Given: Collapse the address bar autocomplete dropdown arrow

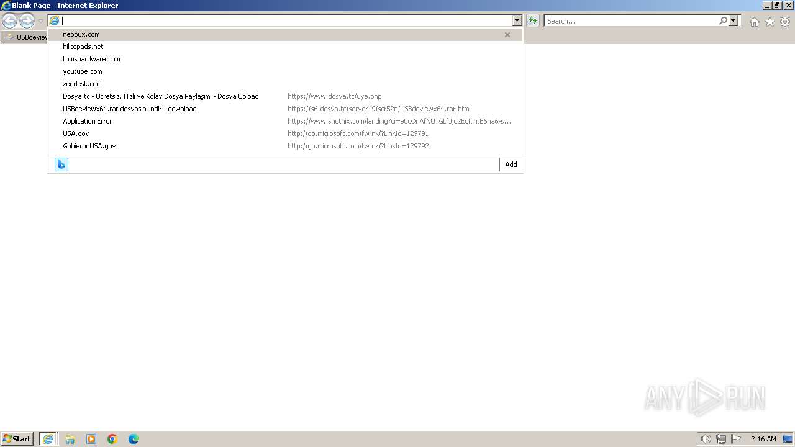Looking at the screenshot, I should (517, 21).
